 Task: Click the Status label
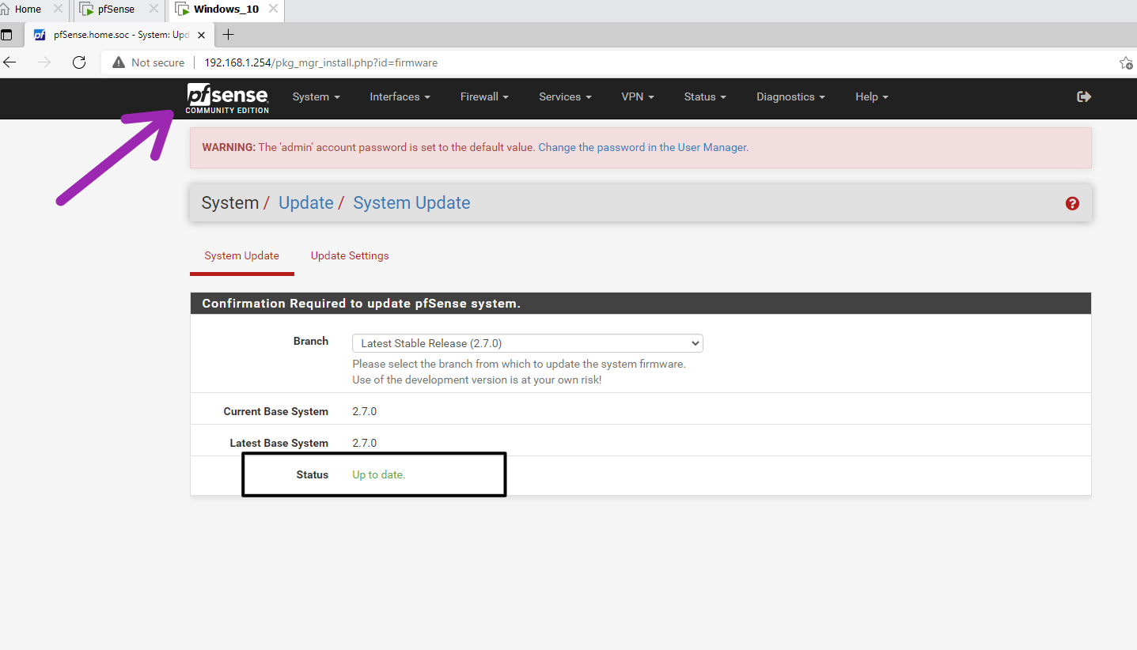click(313, 474)
